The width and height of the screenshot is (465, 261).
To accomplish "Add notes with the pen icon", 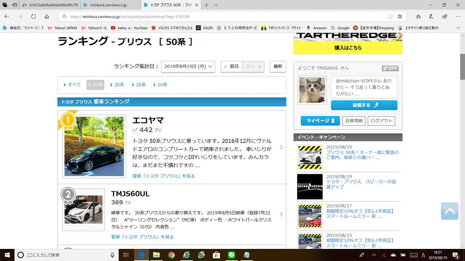I will [x=431, y=17].
